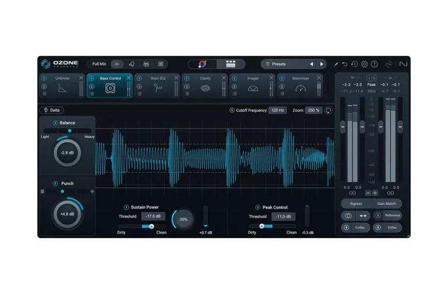Click the undo arrow icon
This screenshot has height=294, width=448.
[345, 64]
